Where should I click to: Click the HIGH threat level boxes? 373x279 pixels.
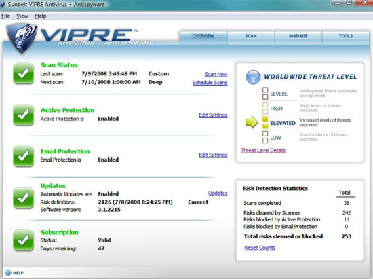[x=265, y=108]
